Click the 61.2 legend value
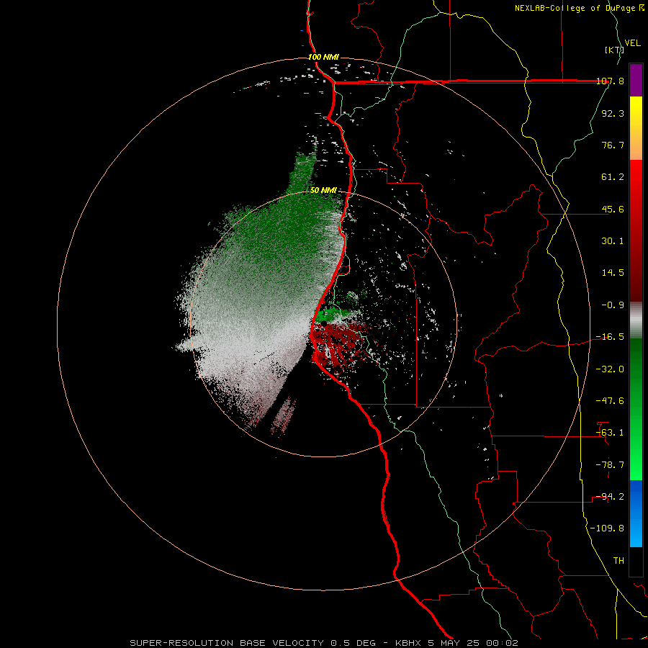This screenshot has width=648, height=648. tap(613, 177)
